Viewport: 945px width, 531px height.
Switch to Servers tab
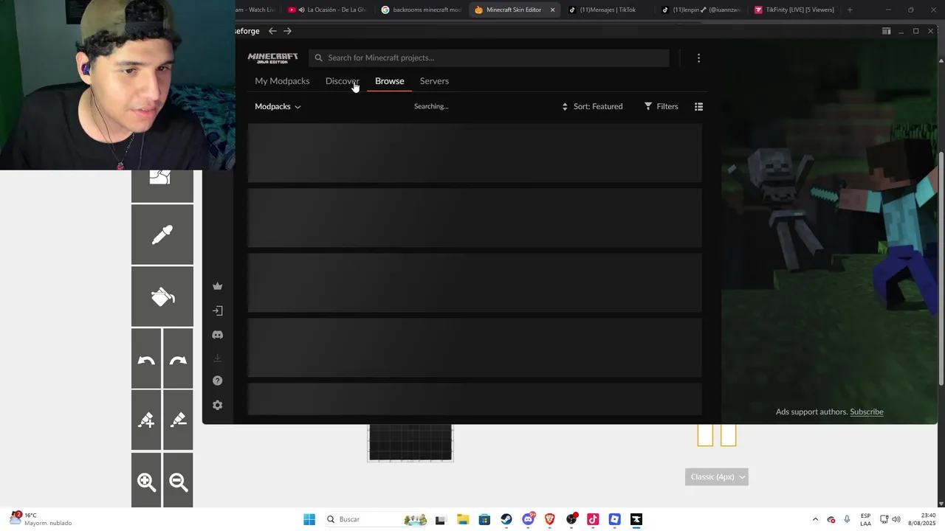click(x=434, y=81)
